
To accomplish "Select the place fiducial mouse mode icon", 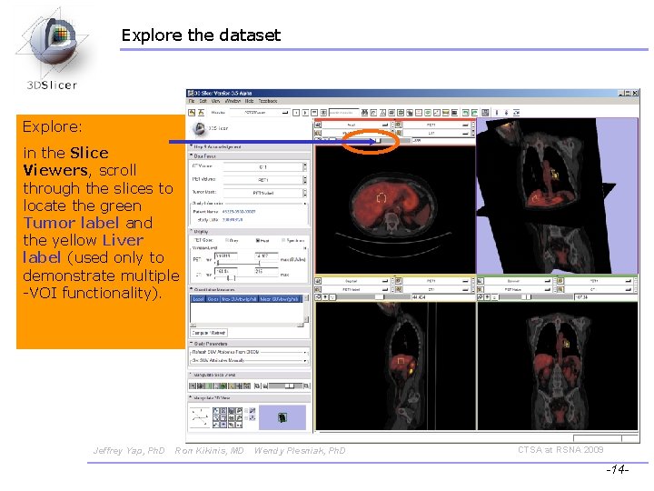I will click(x=506, y=113).
